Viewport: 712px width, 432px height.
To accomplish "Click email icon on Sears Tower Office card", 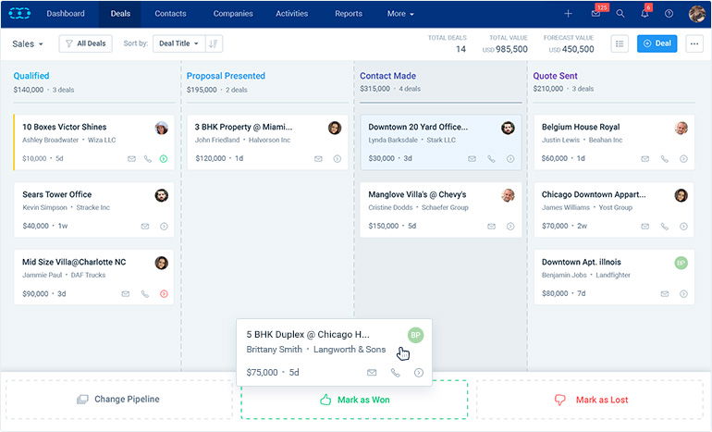I will pyautogui.click(x=145, y=227).
